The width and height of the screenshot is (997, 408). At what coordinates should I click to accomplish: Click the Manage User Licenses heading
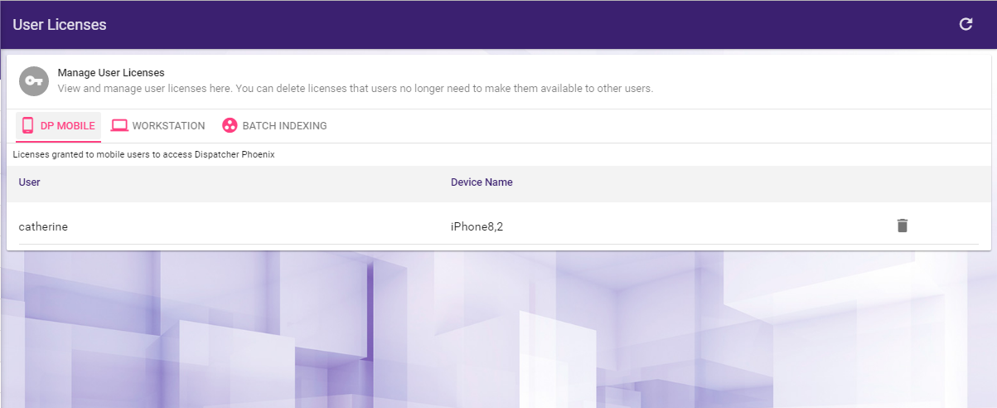pos(111,73)
